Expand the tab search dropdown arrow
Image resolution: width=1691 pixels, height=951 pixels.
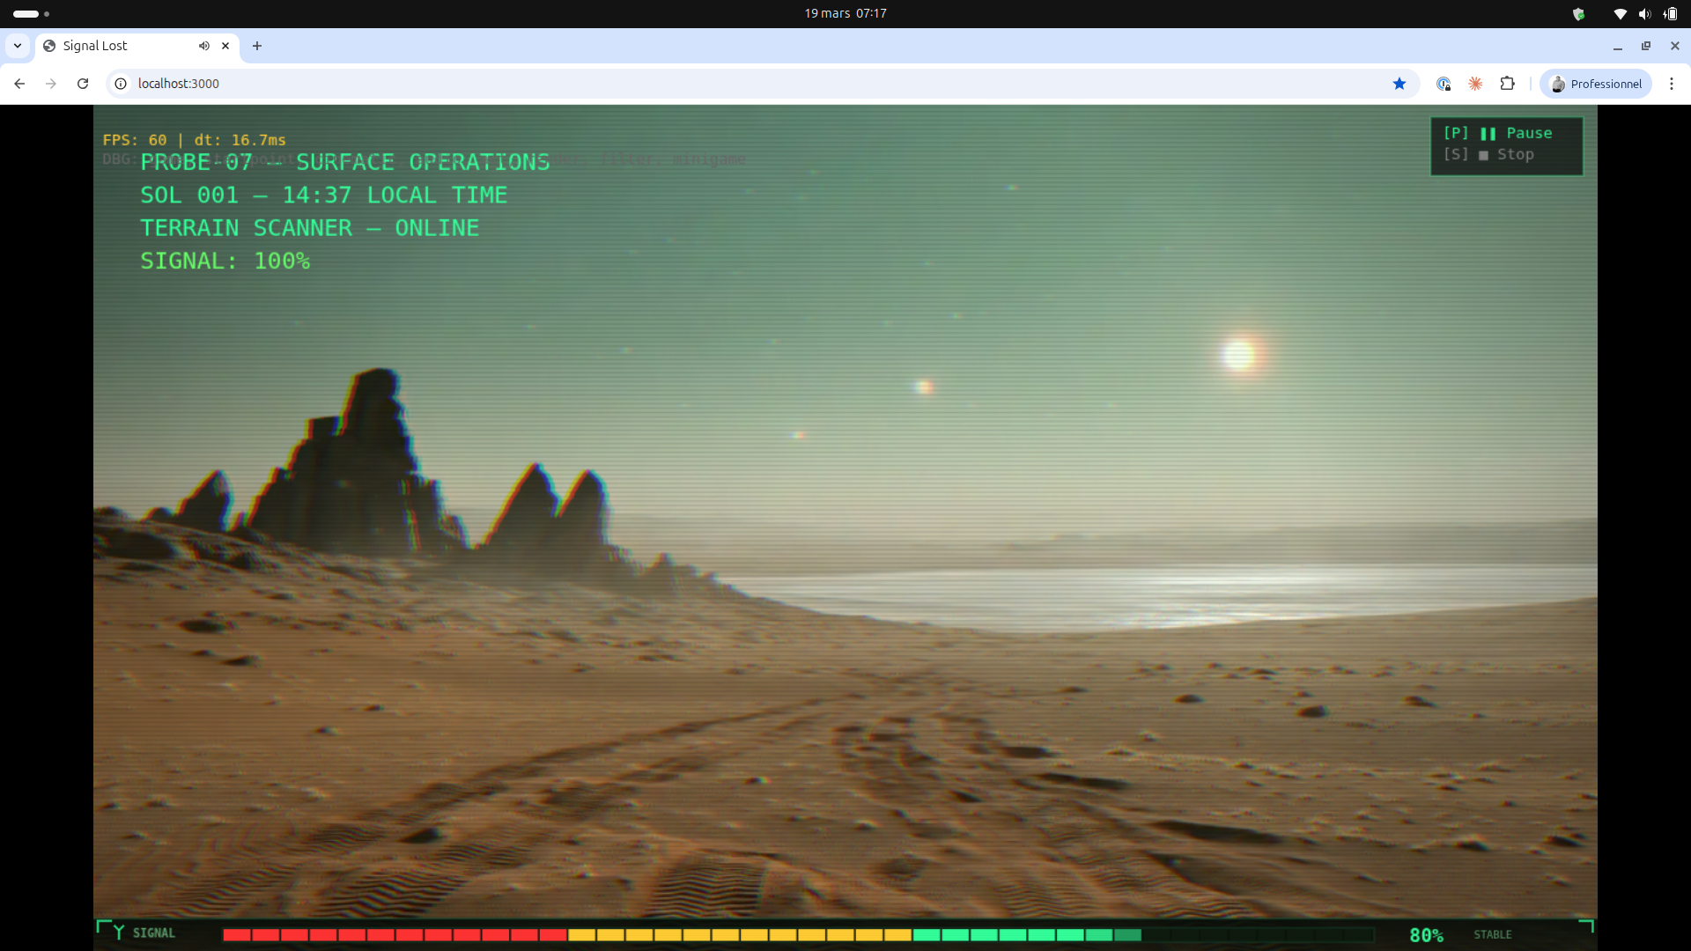(x=18, y=46)
